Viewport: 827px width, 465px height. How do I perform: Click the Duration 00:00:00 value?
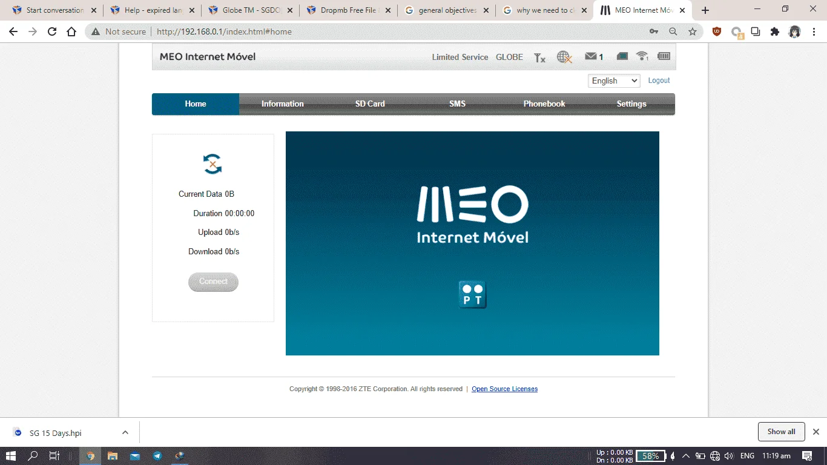[240, 214]
